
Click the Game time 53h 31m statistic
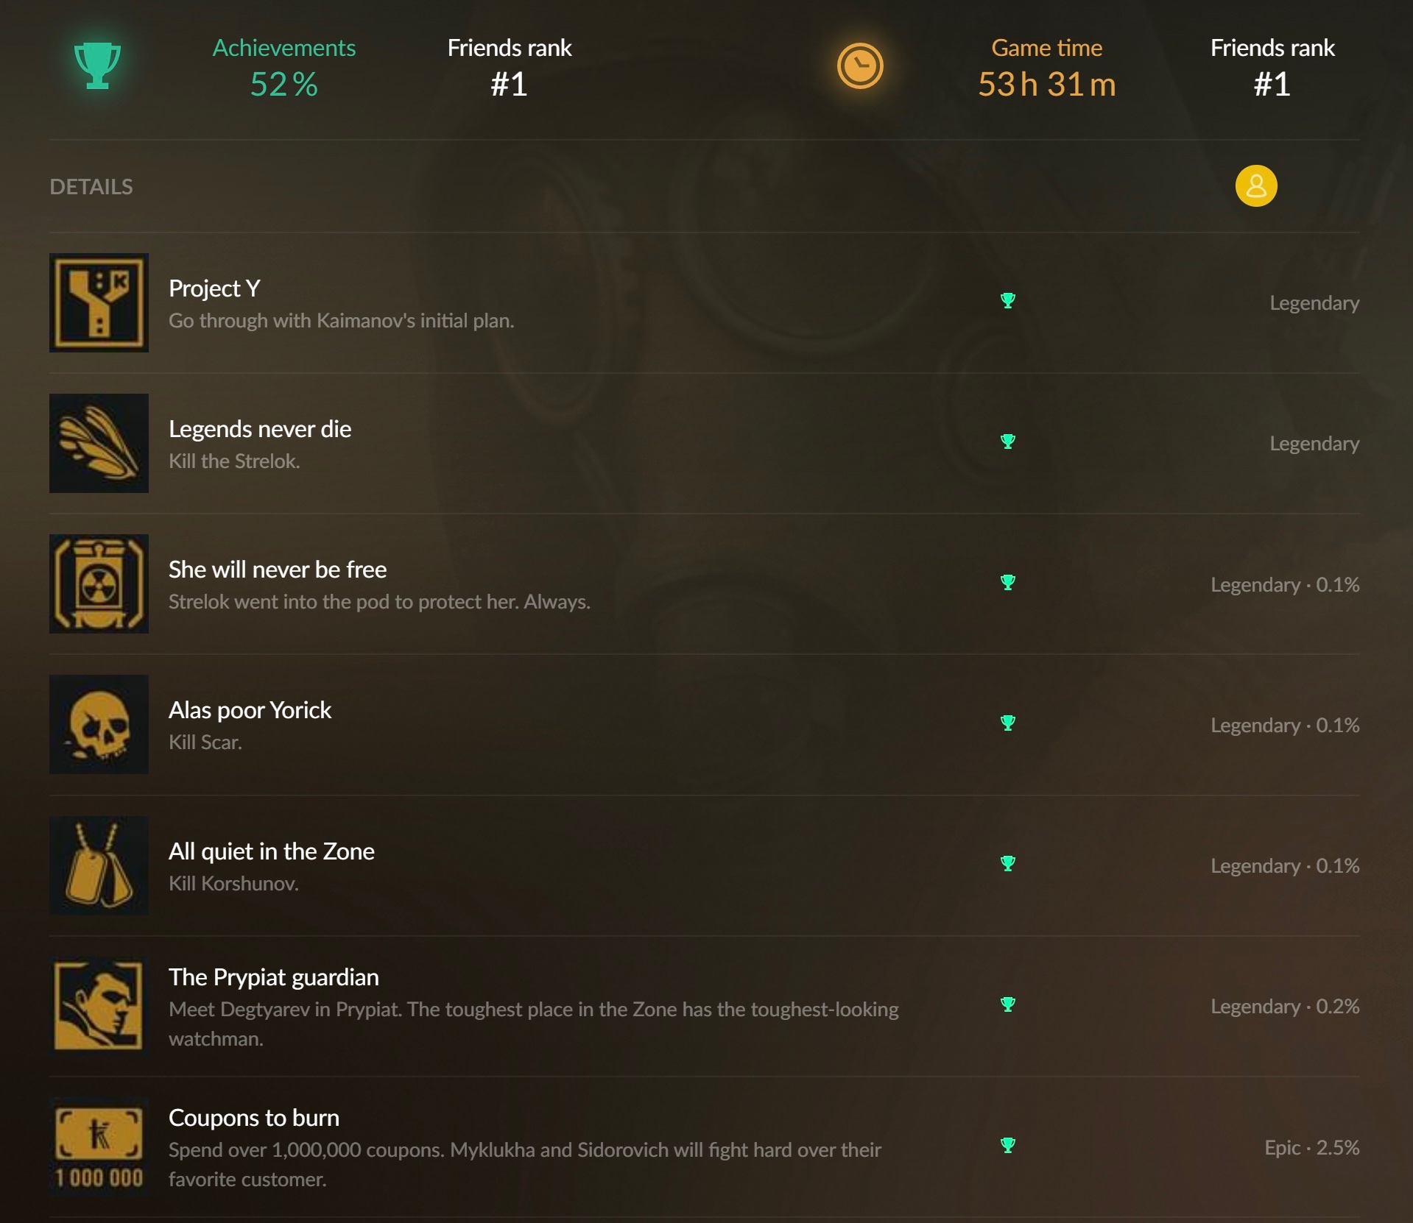tap(1046, 68)
